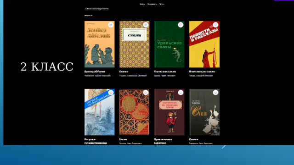Click the Повести и рассказы title link
Screen dimensions: 294x165
pyautogui.click(x=202, y=71)
